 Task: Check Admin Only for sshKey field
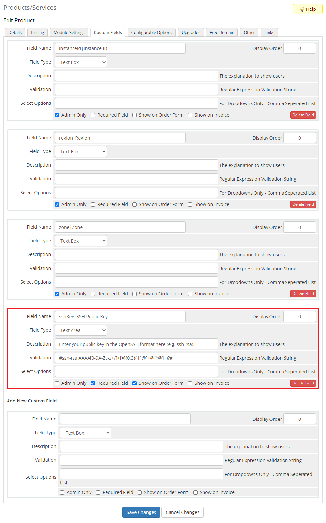tap(57, 383)
